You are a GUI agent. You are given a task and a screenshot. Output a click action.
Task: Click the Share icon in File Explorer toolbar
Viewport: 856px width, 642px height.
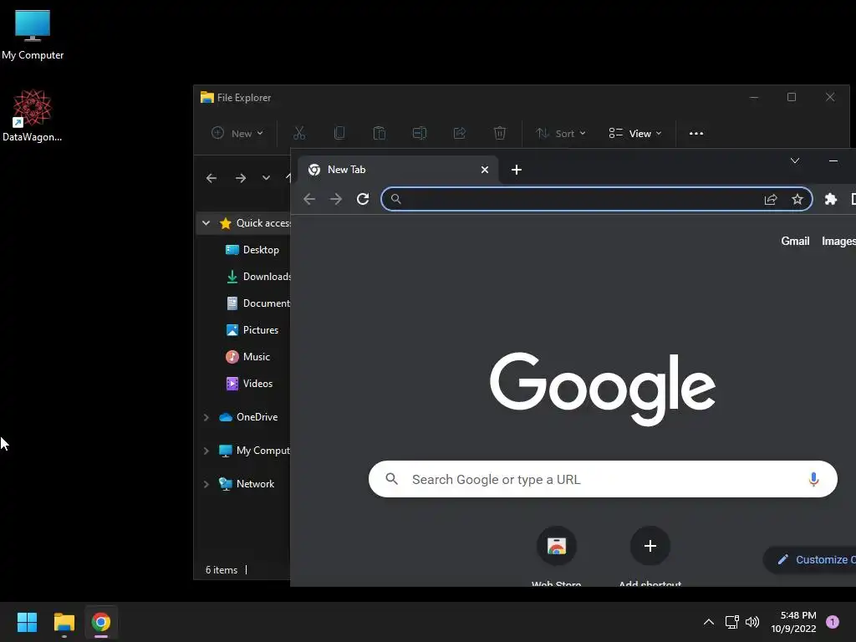[x=460, y=133]
